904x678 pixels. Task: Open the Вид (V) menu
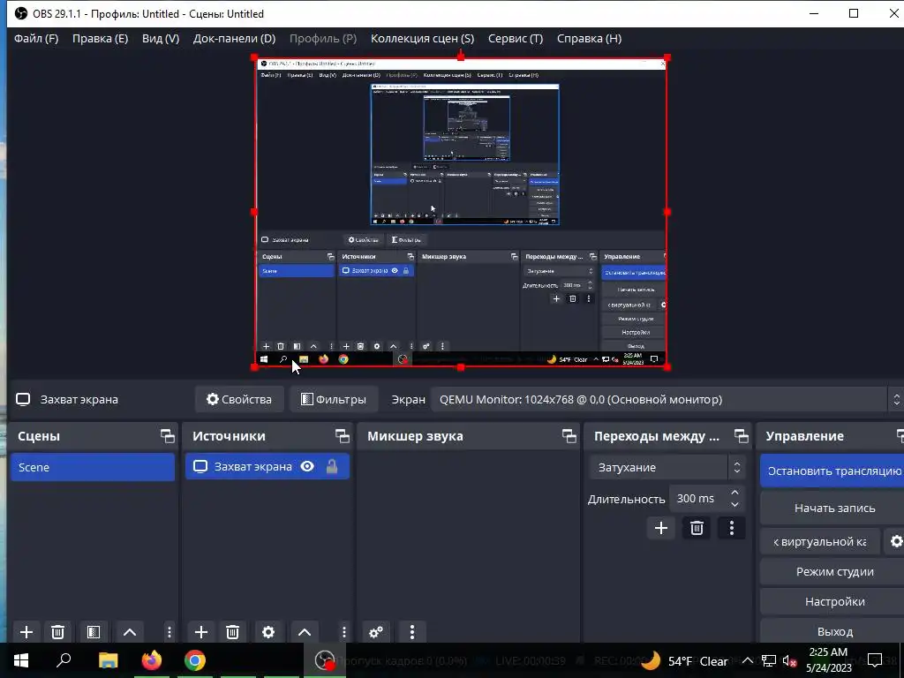[x=161, y=39]
